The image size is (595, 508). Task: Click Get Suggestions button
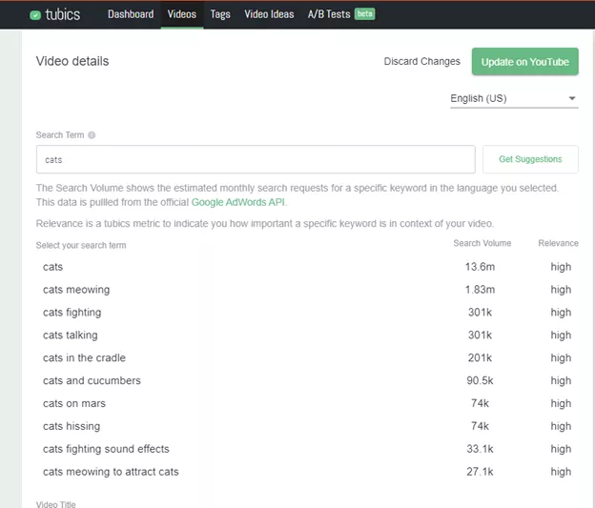530,159
